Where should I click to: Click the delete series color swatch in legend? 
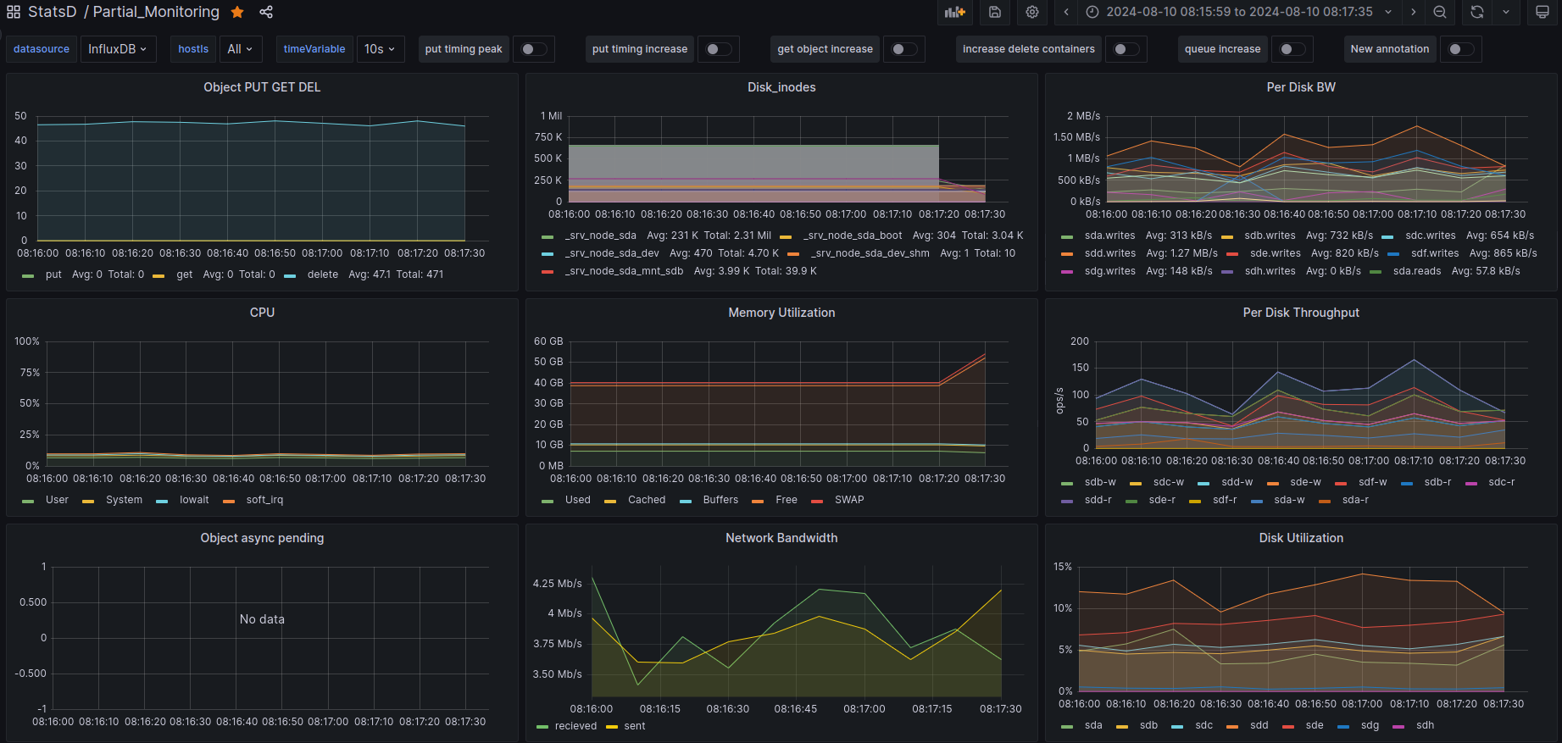point(290,275)
